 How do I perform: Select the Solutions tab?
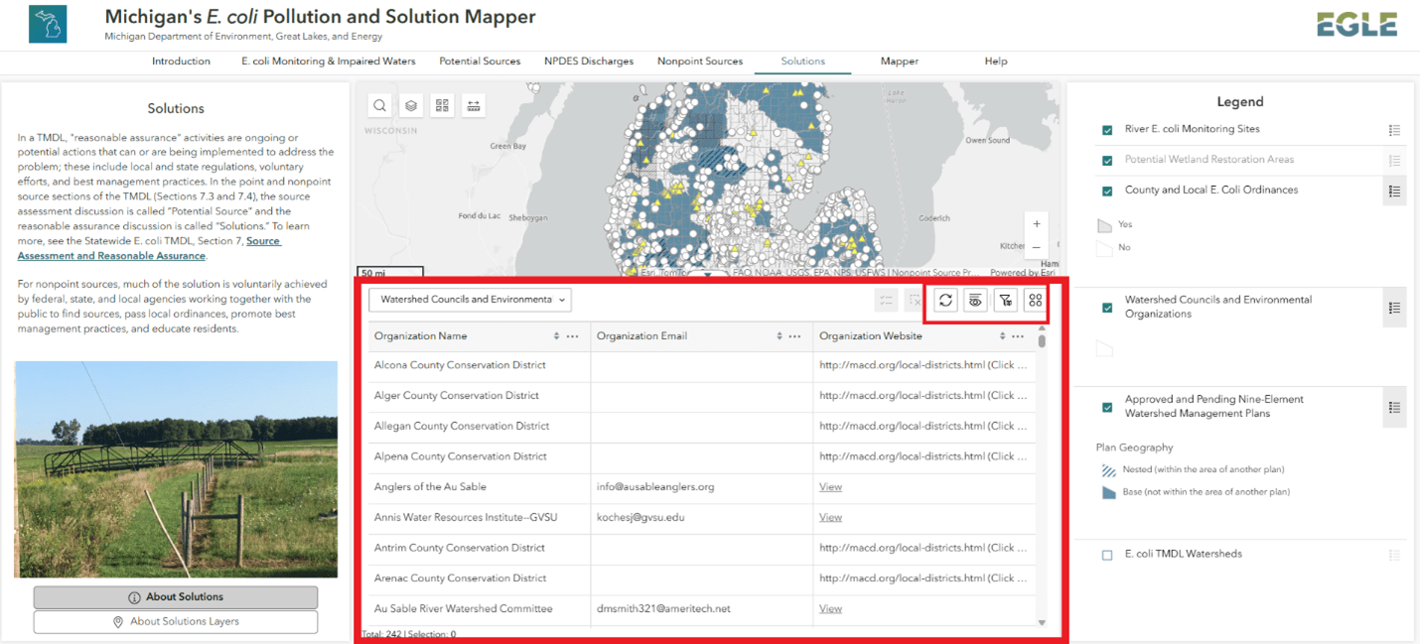[x=802, y=62]
